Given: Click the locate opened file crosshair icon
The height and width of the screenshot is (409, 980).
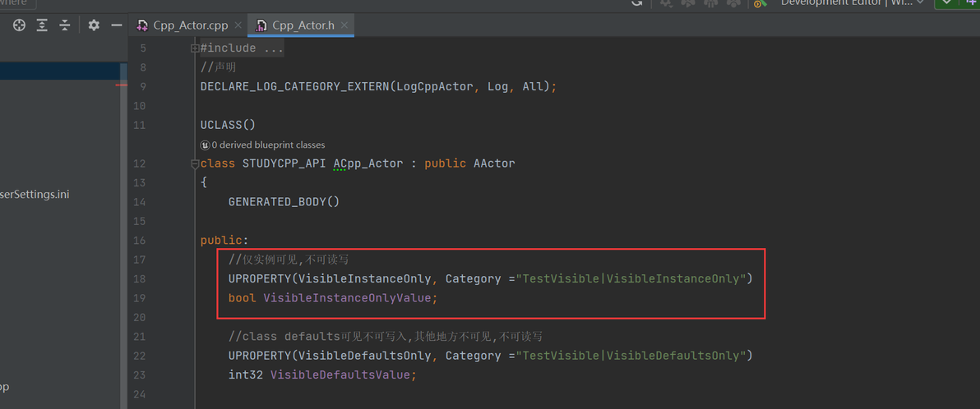Looking at the screenshot, I should (19, 25).
